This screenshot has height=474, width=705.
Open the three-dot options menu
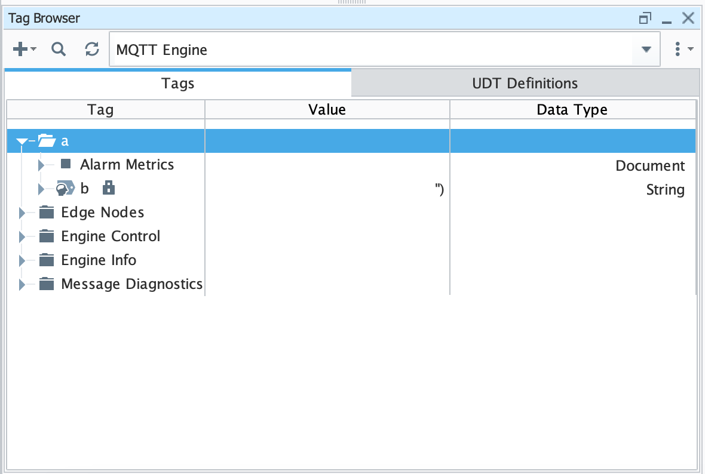pos(678,50)
